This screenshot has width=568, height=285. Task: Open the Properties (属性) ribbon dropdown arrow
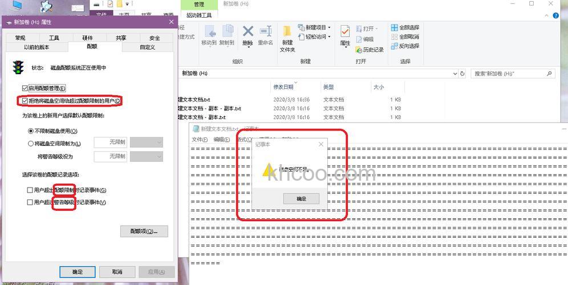pyautogui.click(x=345, y=48)
